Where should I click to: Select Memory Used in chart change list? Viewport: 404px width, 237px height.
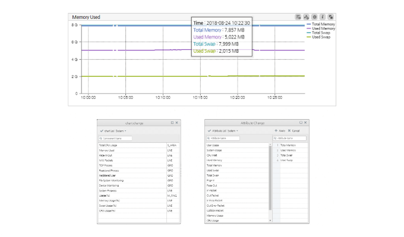tap(108, 151)
